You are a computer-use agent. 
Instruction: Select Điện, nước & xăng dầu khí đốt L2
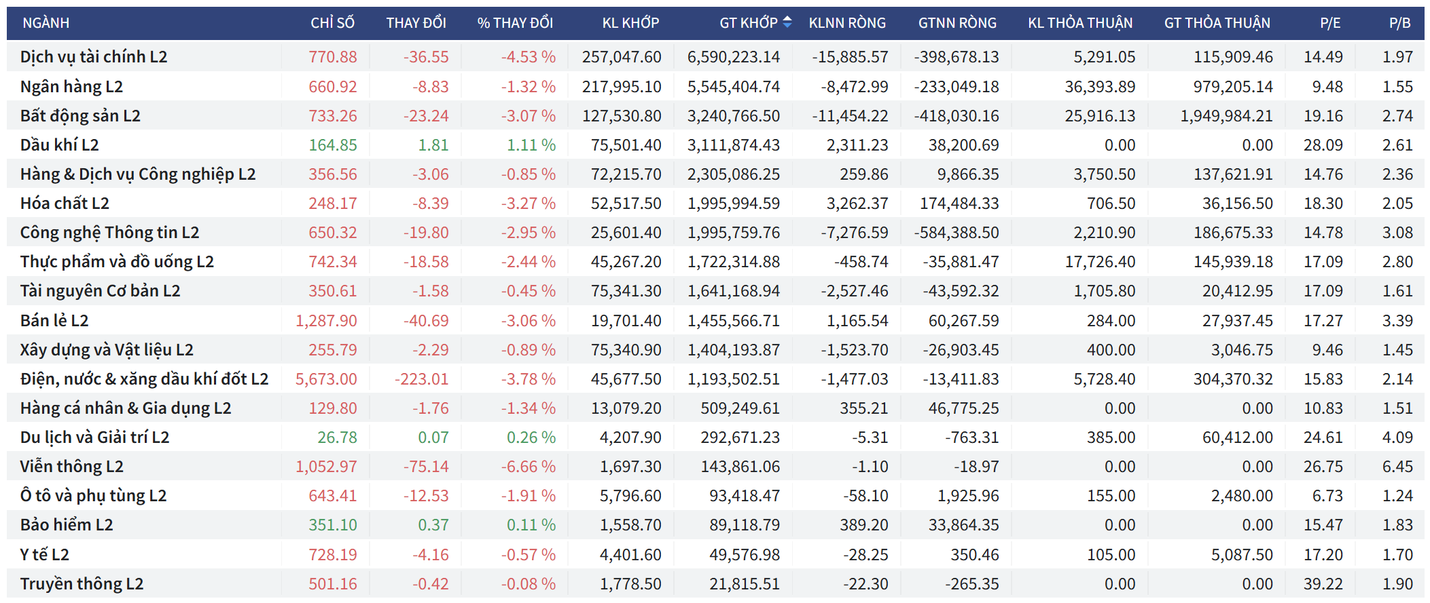click(144, 379)
